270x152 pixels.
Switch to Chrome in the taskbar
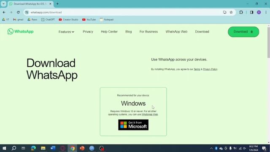[73, 148]
